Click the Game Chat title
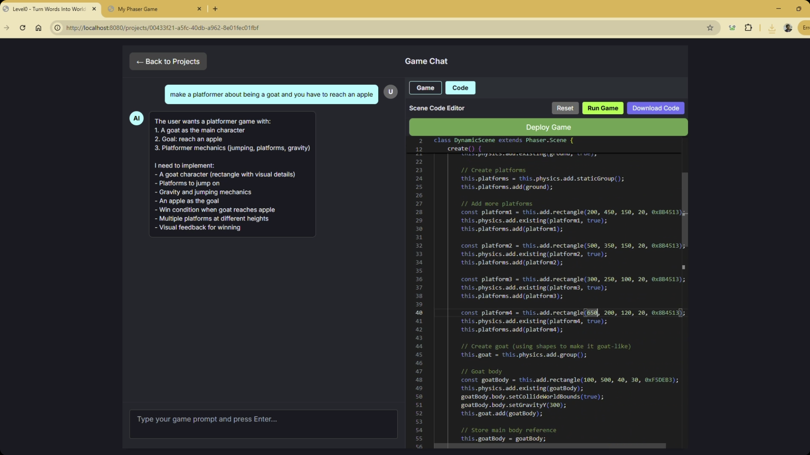Screen dimensions: 810x455 point(426,61)
